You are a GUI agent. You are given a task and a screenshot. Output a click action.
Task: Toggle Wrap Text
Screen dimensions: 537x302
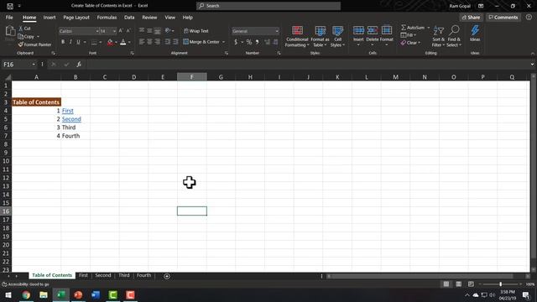(196, 31)
